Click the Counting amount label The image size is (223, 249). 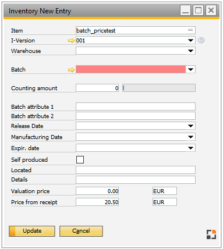tap(34, 88)
